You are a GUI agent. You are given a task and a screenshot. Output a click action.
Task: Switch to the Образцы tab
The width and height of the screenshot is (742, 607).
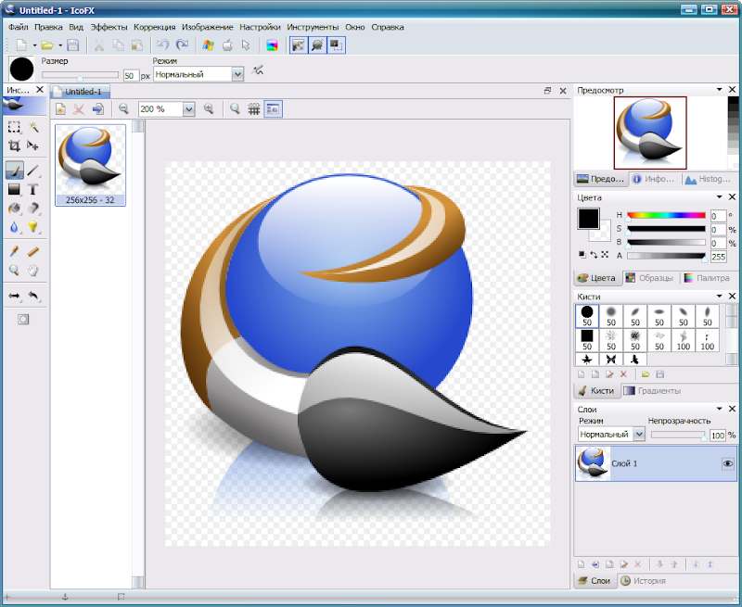click(x=650, y=278)
